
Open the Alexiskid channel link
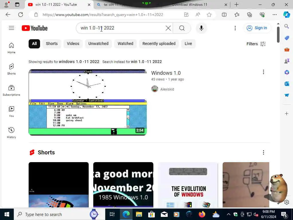pos(167,89)
